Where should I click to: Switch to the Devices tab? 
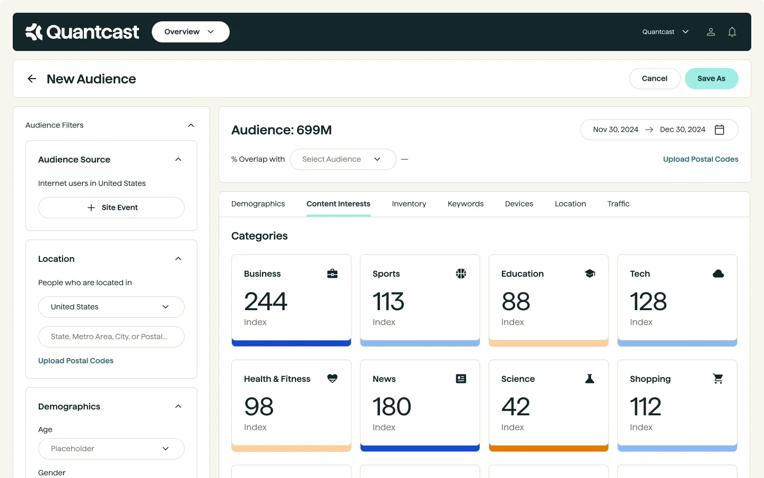click(519, 204)
